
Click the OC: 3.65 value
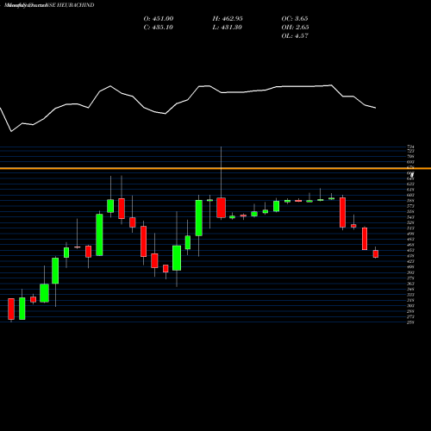295,19
